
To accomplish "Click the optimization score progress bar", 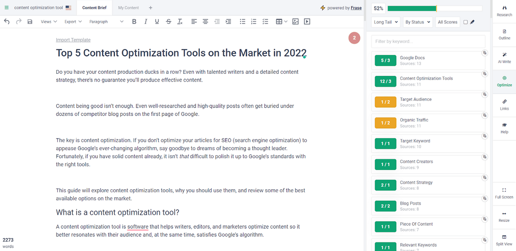I will [x=434, y=8].
